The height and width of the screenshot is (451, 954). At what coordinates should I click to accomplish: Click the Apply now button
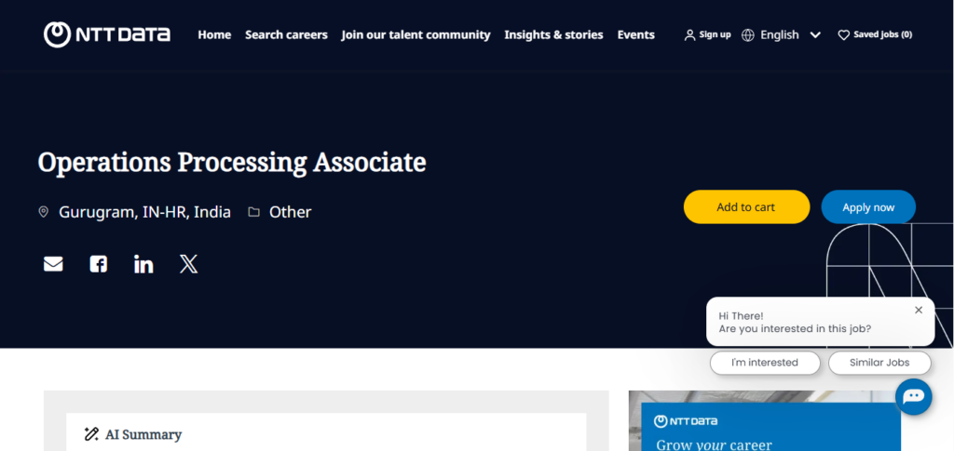pos(868,207)
